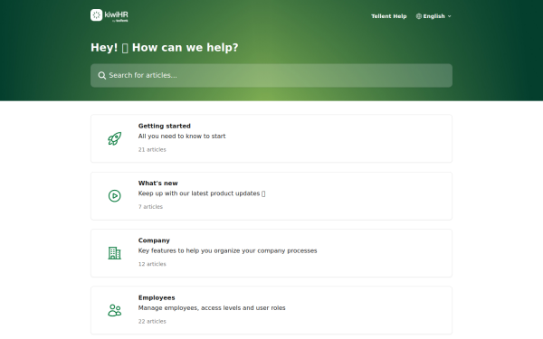Click the '12 articles' text
543x339 pixels.
152,264
